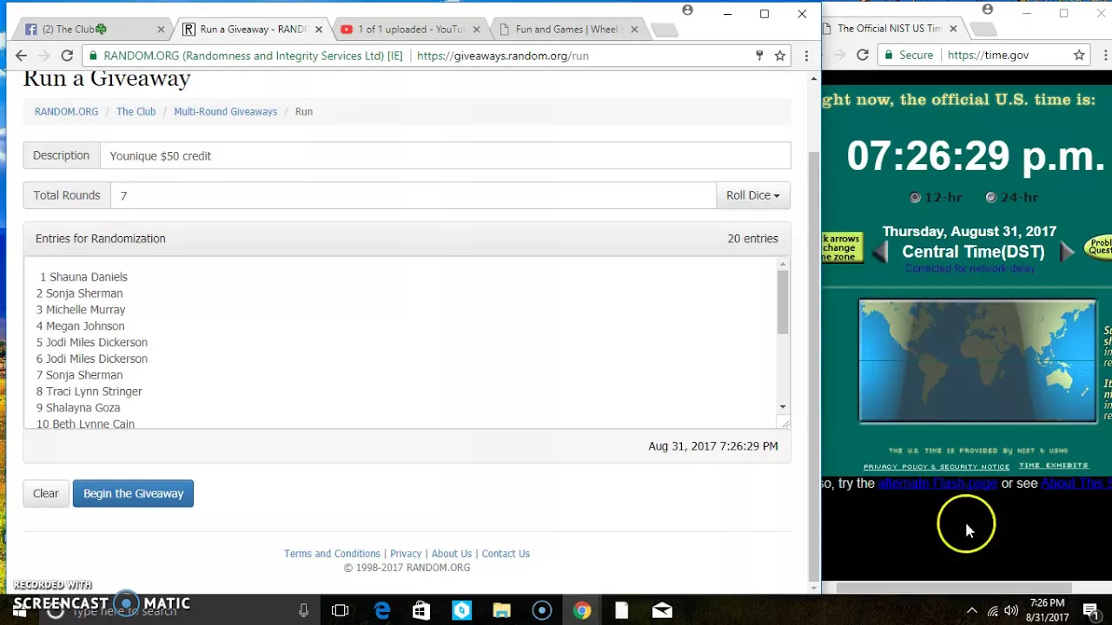Open Task View in taskbar
The image size is (1112, 625).
click(x=341, y=610)
